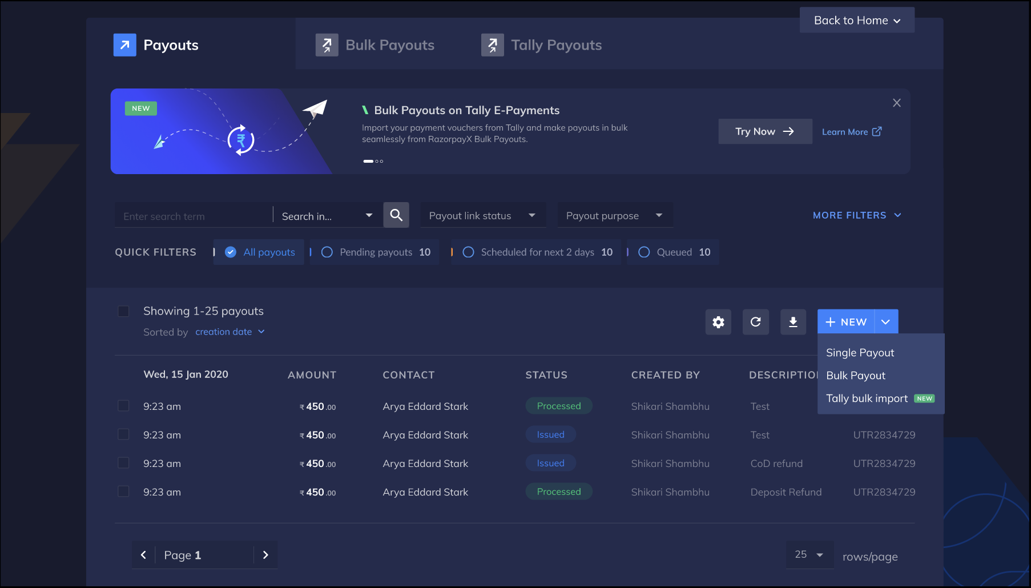The image size is (1031, 588).
Task: Switch to the Tally Payouts tab
Action: (542, 45)
